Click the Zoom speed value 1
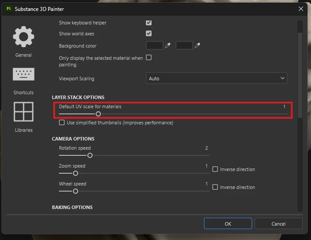Viewport: 311px width, 240px height. coord(207,166)
